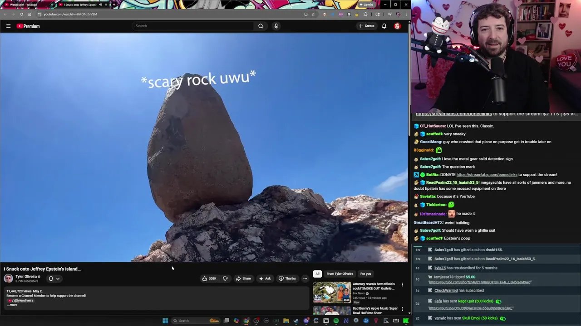This screenshot has width=581, height=326.
Task: Open the Gemini button in Chrome
Action: coord(366,5)
